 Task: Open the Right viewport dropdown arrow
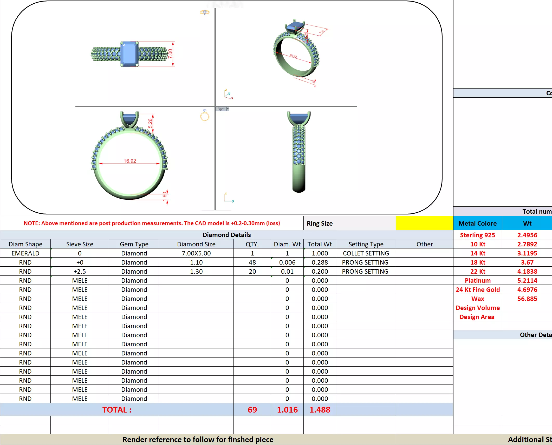(228, 109)
